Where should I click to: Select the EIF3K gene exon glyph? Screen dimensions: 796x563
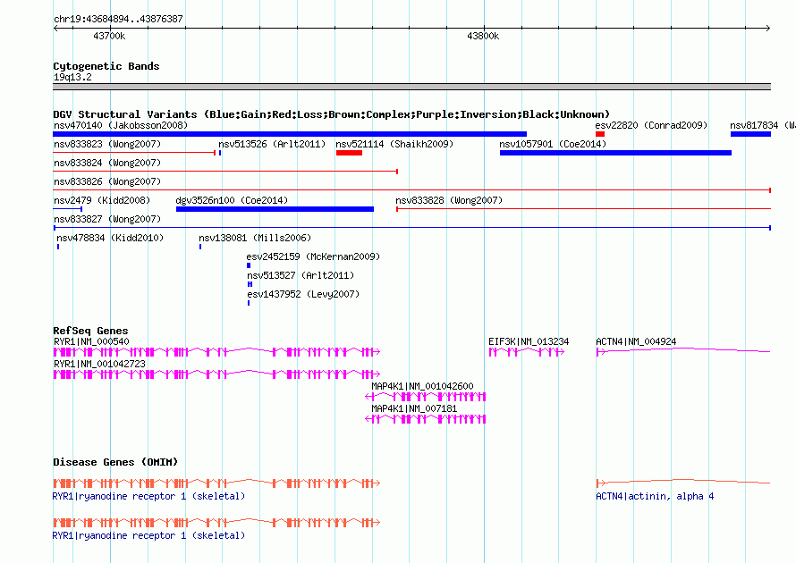[527, 352]
